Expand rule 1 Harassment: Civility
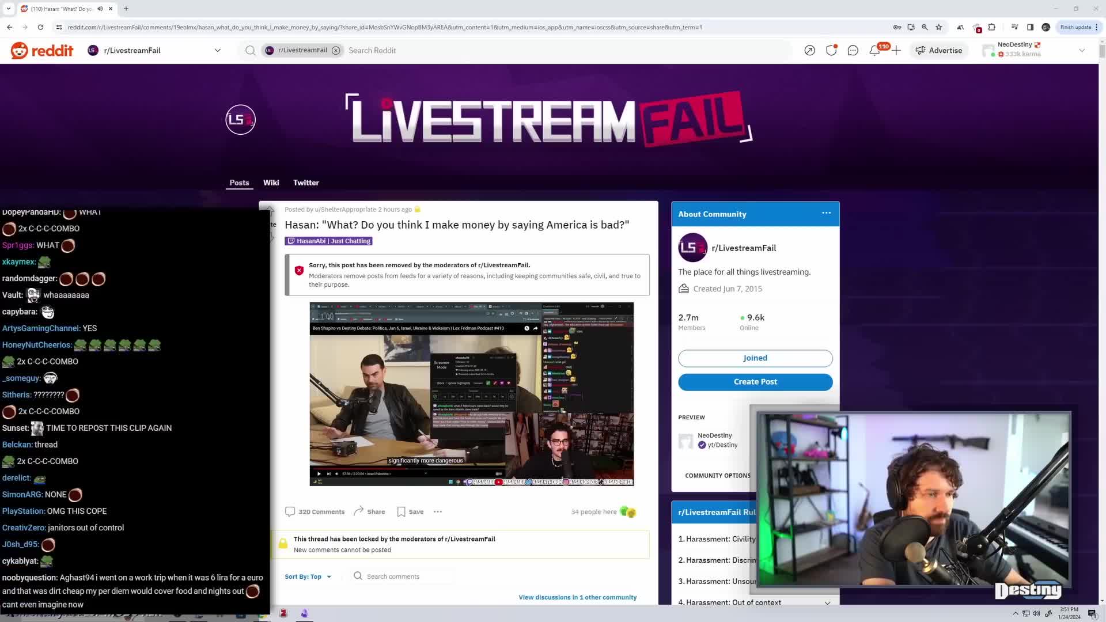1106x622 pixels. tap(717, 539)
